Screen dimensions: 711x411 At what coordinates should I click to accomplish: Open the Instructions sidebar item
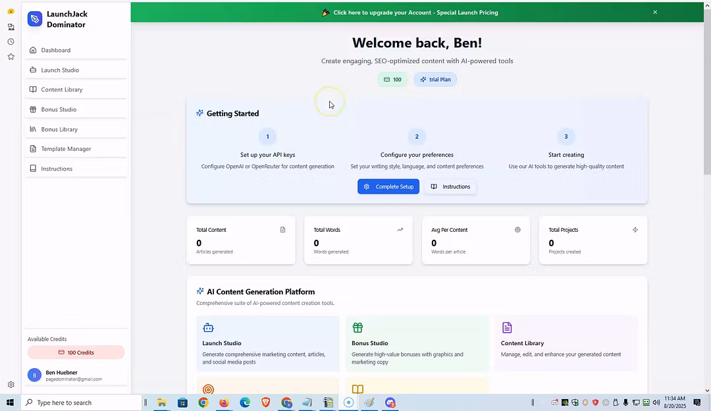[x=57, y=169]
